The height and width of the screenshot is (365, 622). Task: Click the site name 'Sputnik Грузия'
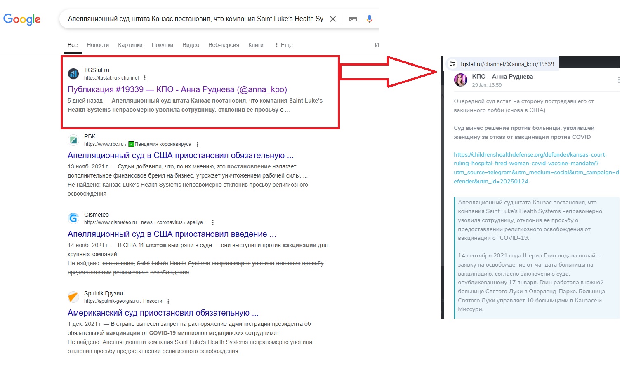coord(104,293)
